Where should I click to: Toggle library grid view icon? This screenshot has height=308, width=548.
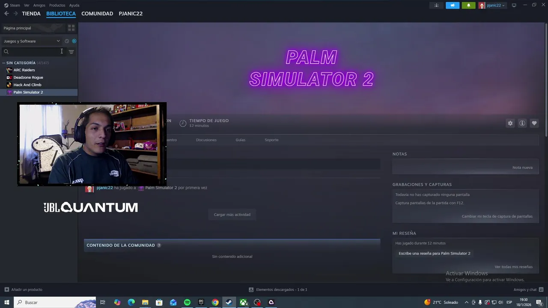coord(71,28)
